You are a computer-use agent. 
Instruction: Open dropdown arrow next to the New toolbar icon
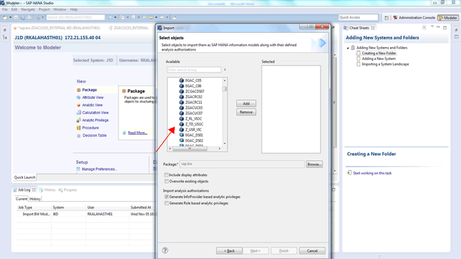[x=11, y=18]
